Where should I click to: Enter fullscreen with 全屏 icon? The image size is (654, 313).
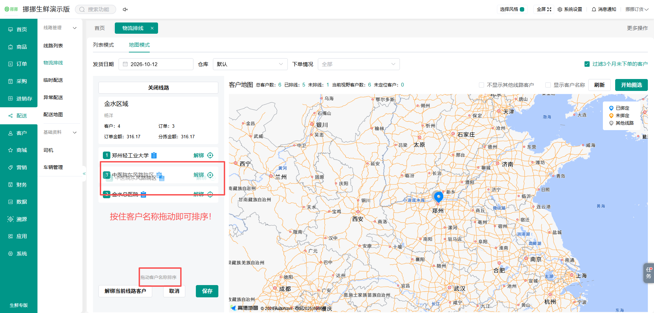click(x=544, y=10)
